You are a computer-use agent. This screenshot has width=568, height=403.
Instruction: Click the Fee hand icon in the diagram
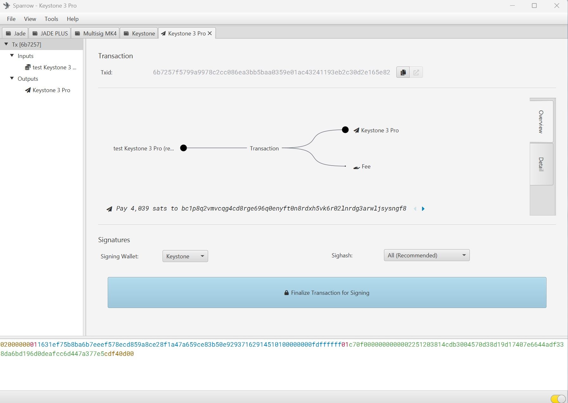[x=357, y=167]
